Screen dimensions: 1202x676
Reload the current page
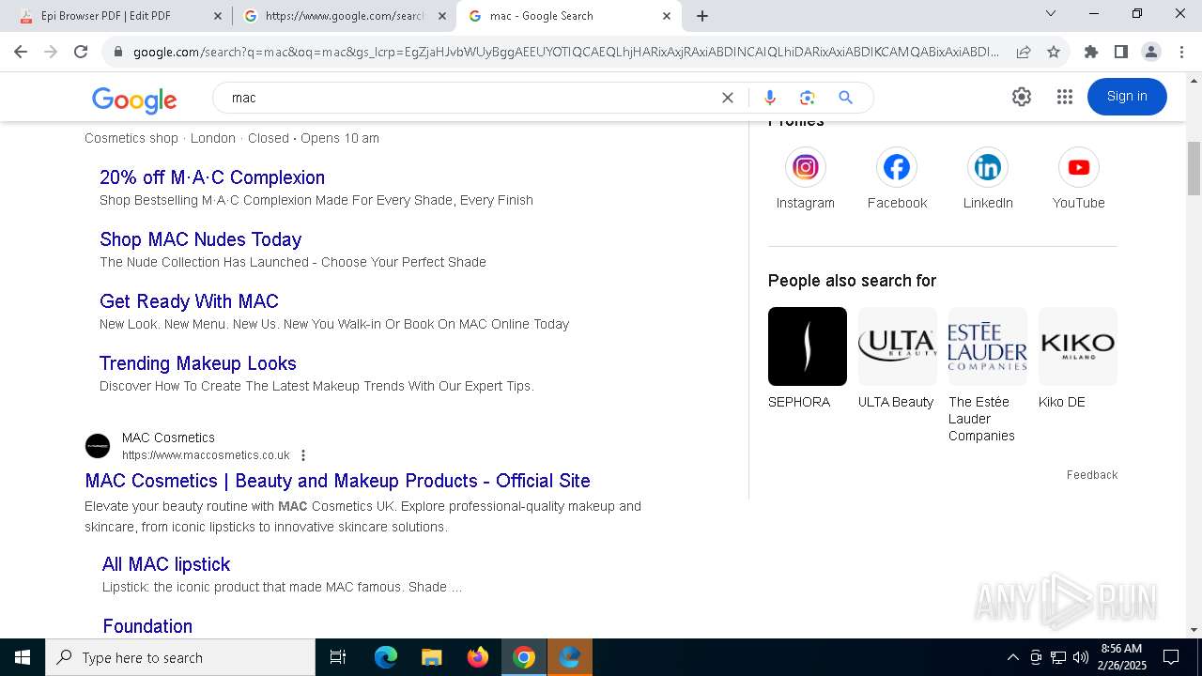point(81,52)
